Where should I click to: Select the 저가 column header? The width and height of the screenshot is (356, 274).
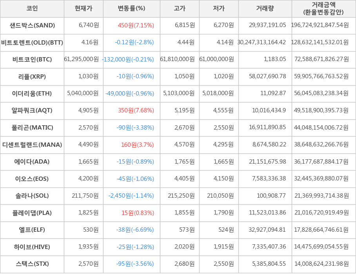tap(219, 8)
